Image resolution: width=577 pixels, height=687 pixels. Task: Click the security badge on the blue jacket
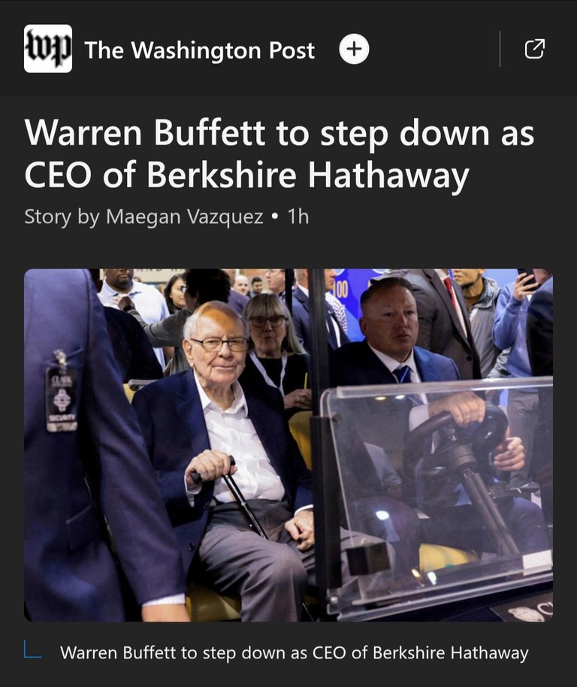62,398
